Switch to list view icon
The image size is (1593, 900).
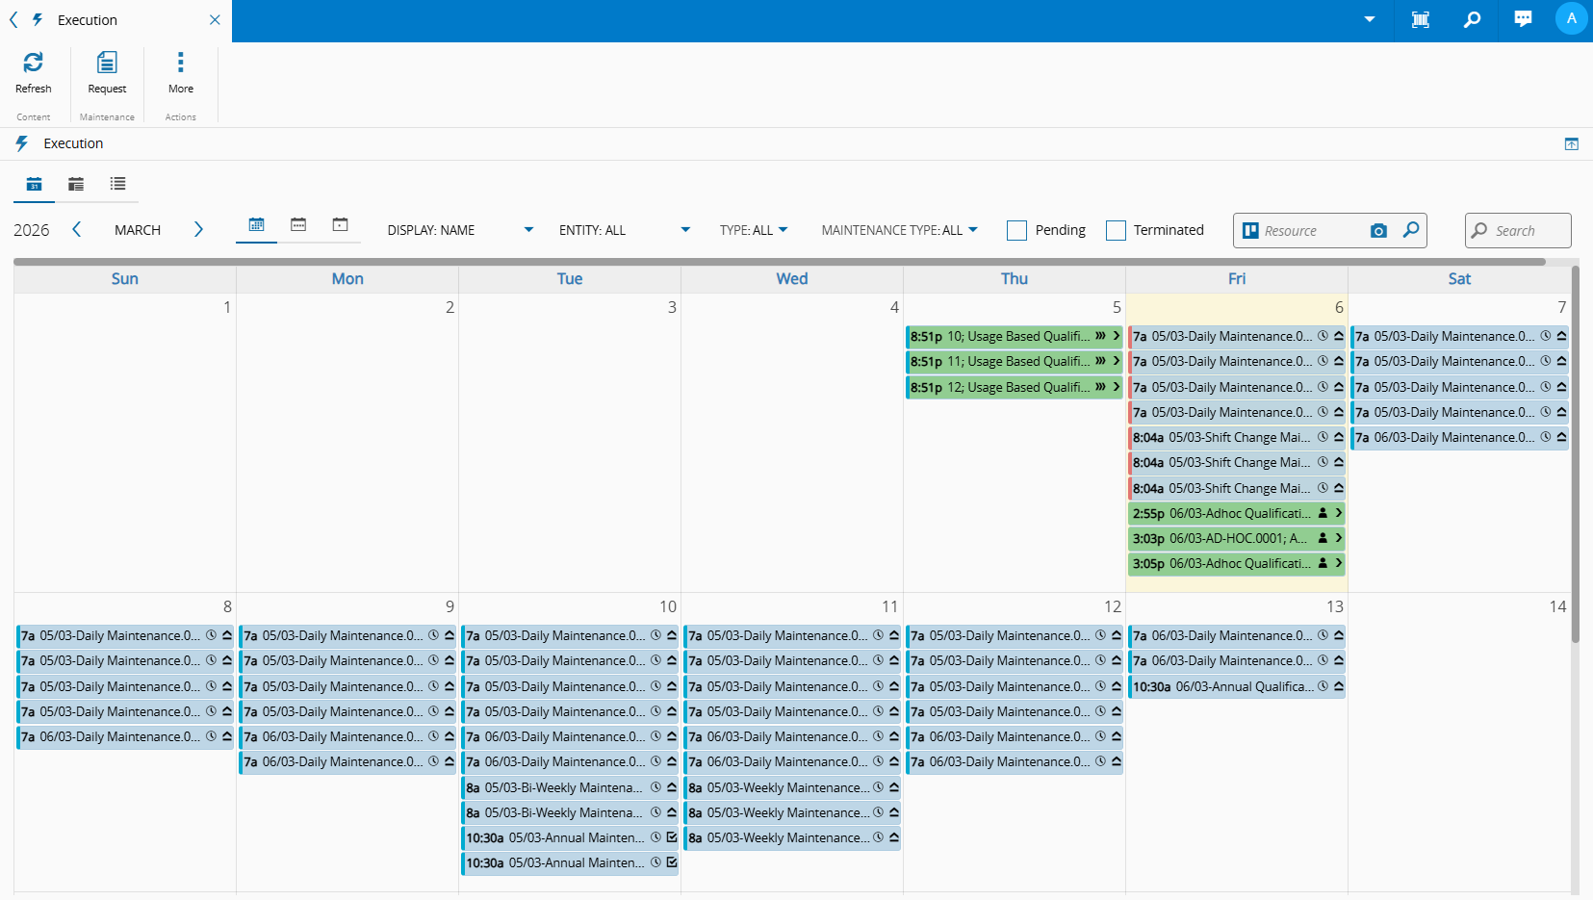pos(117,184)
